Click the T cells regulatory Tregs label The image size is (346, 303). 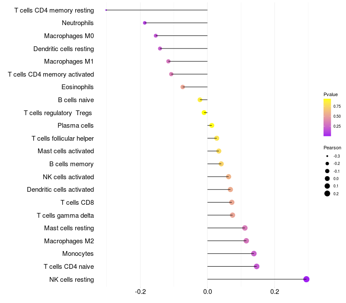58,113
